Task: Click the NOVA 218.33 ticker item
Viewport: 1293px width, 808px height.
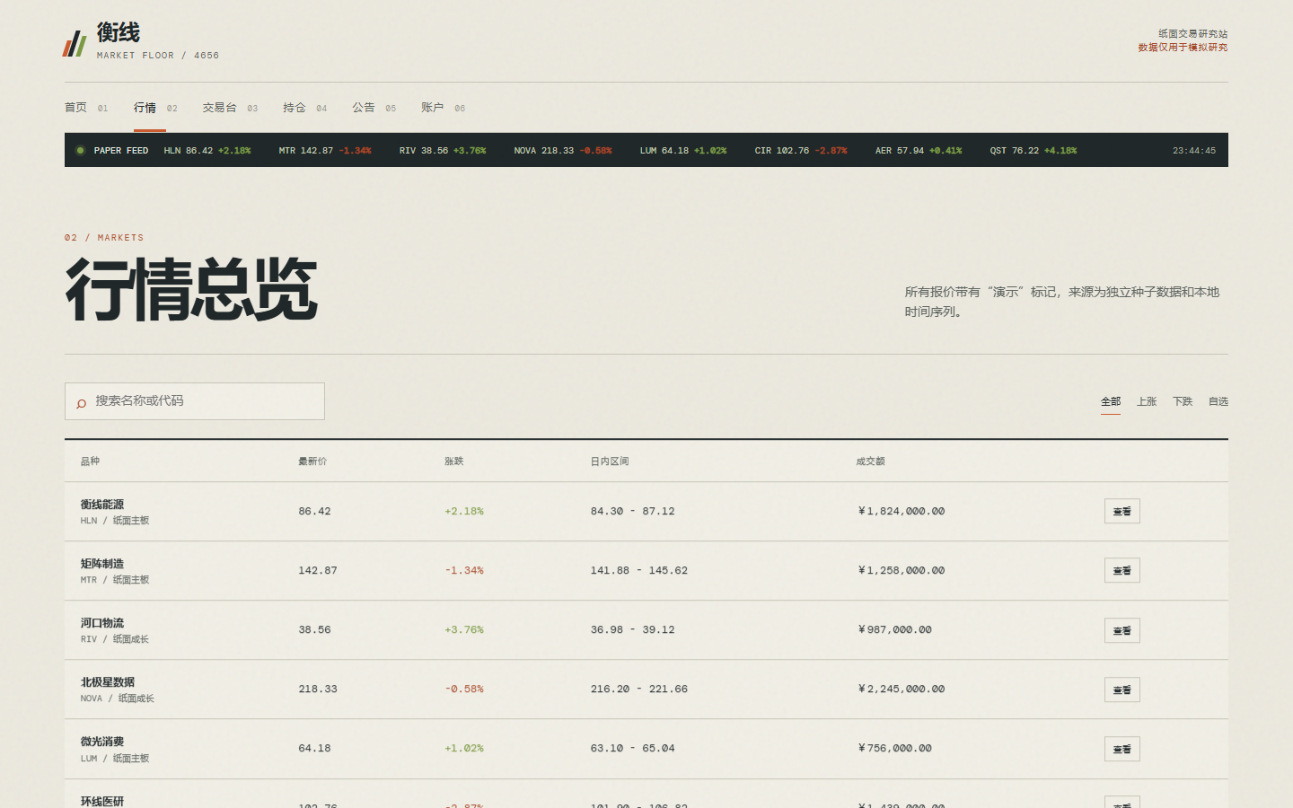Action: [x=563, y=151]
